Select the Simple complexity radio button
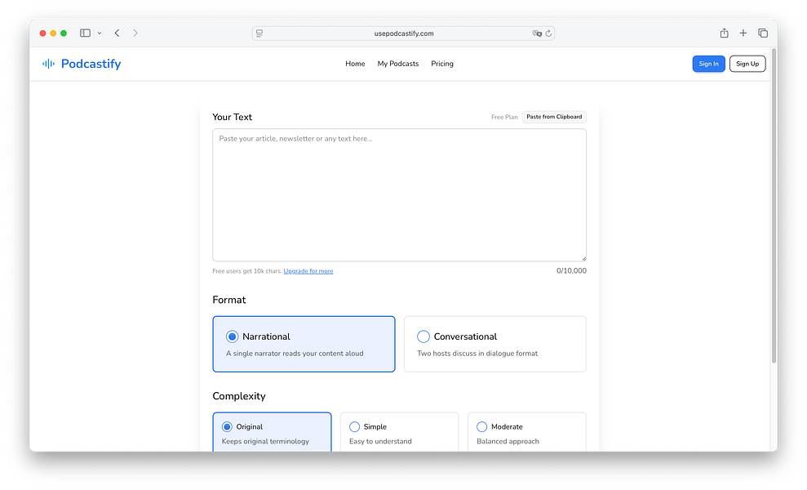 [355, 426]
